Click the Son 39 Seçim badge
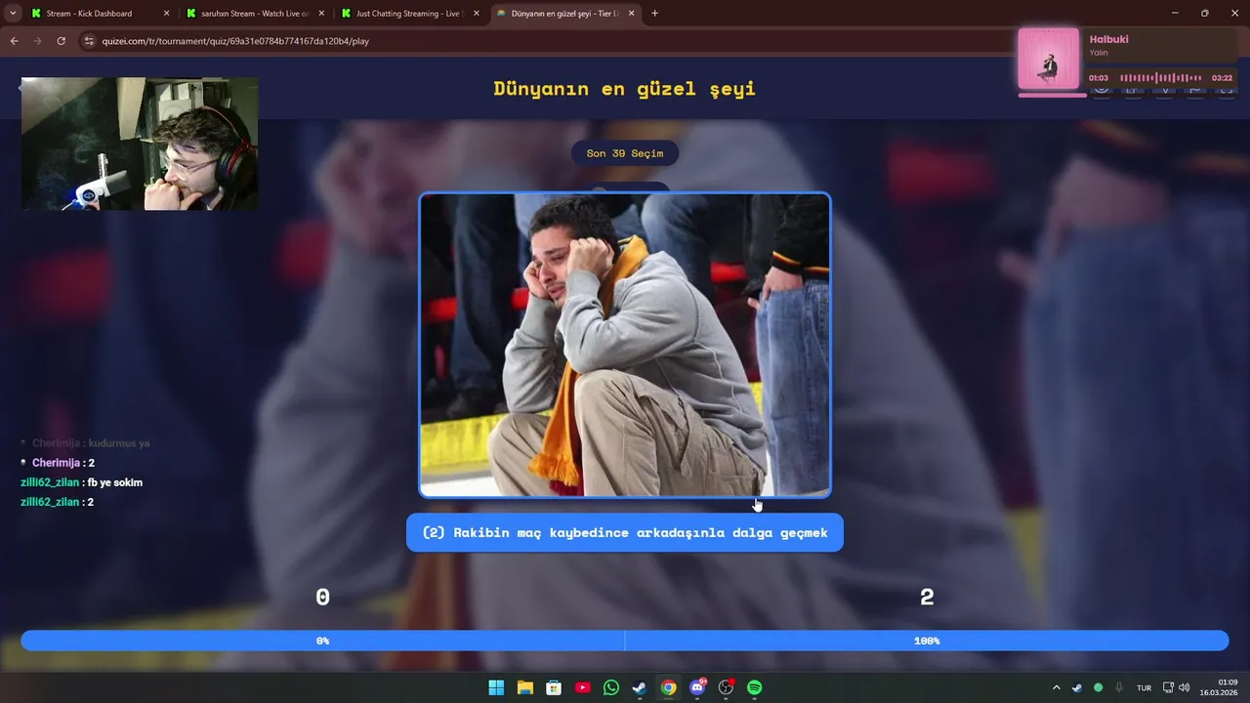 pos(625,153)
